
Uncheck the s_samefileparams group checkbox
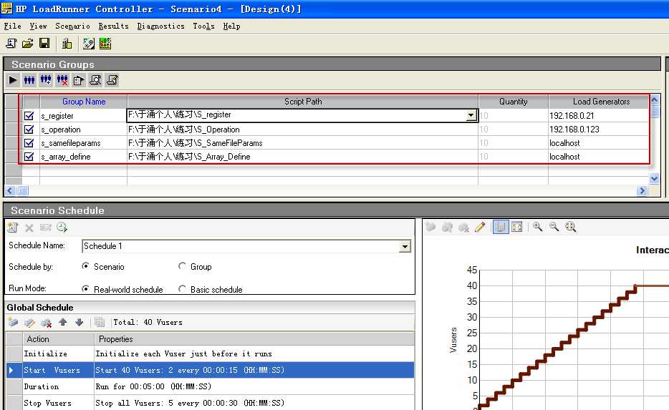29,143
